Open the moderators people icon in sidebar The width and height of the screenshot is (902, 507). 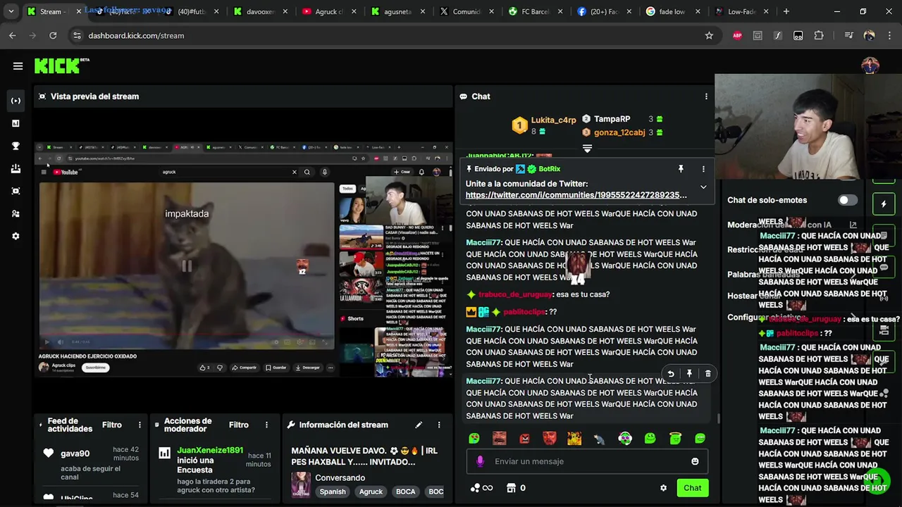coord(16,213)
